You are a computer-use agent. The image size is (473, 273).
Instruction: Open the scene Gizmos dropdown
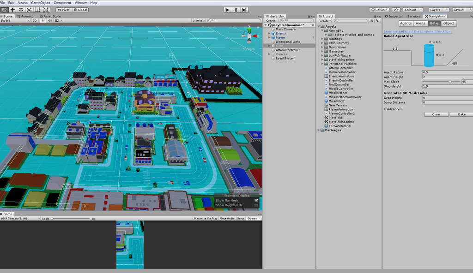(199, 20)
